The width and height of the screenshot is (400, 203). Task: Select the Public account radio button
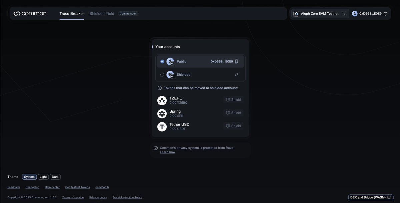tap(162, 61)
